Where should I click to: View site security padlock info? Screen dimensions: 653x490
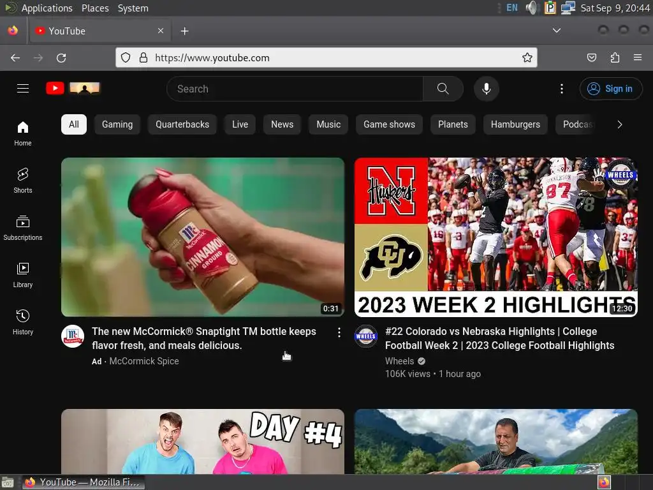(143, 58)
